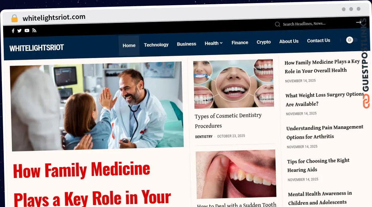Open What Weight Loss Surgery Options article
372x207 pixels.
pyautogui.click(x=325, y=99)
